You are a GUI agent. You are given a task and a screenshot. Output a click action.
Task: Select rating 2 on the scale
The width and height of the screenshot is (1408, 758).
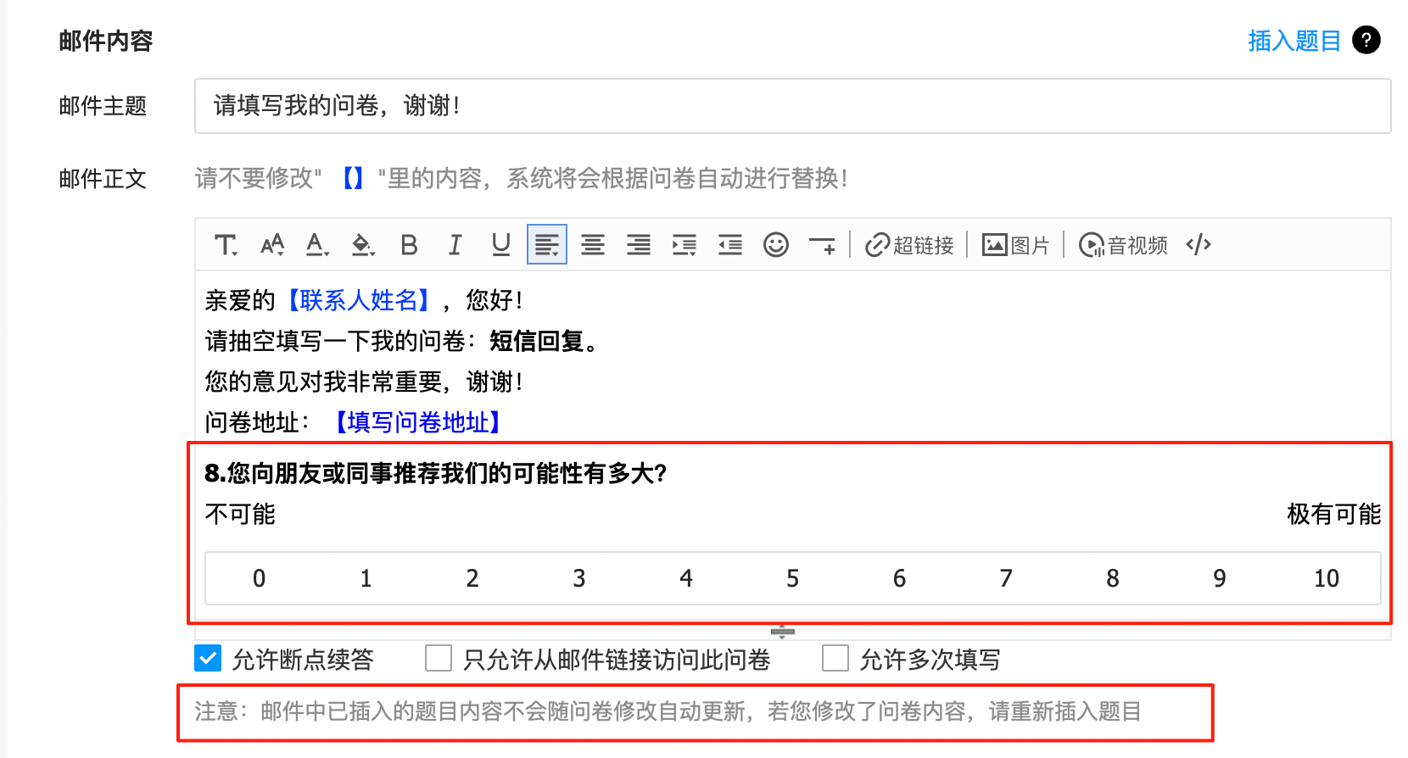point(472,578)
